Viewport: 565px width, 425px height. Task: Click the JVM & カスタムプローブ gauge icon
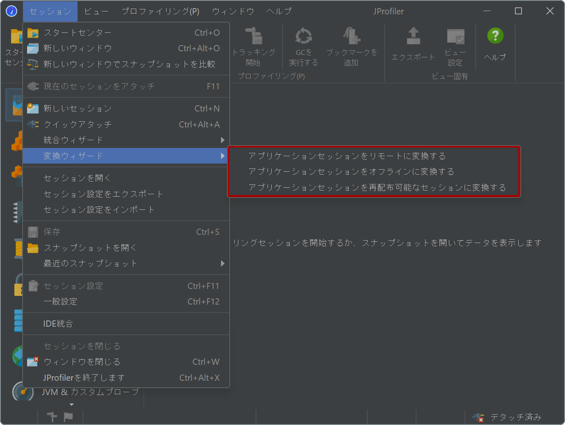pos(23,392)
